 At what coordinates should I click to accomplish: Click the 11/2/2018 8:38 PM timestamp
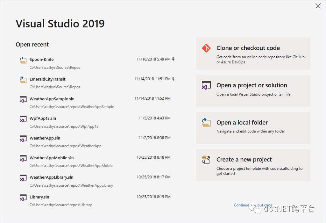click(154, 138)
